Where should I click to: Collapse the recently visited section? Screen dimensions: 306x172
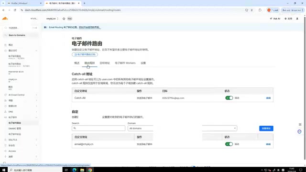click(x=36, y=51)
